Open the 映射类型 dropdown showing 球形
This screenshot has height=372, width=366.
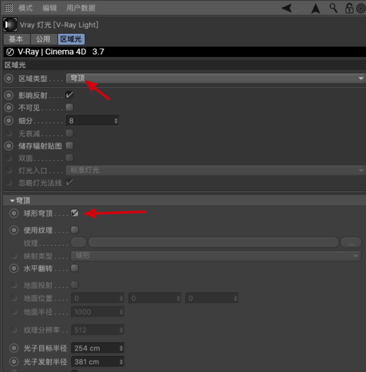[216, 256]
